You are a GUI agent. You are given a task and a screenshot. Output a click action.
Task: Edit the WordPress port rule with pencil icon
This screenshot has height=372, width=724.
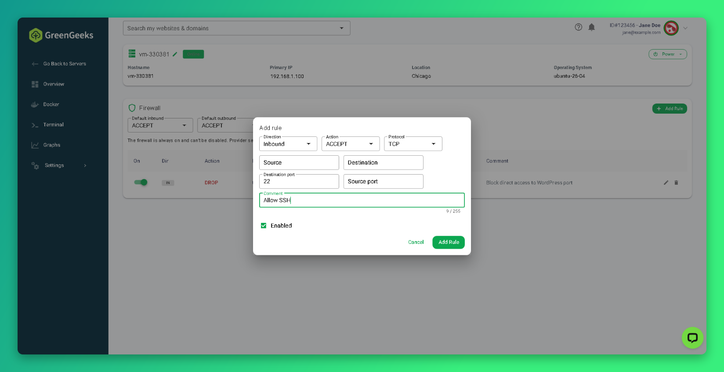pyautogui.click(x=666, y=182)
